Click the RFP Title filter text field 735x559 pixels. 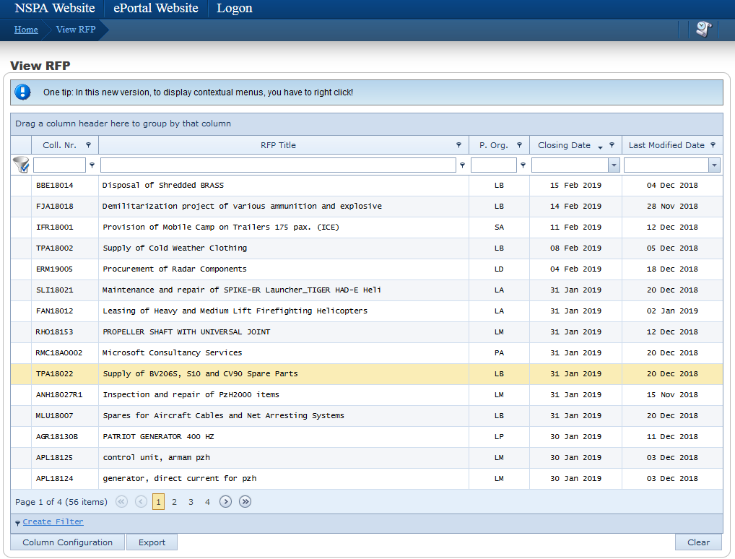tap(278, 165)
